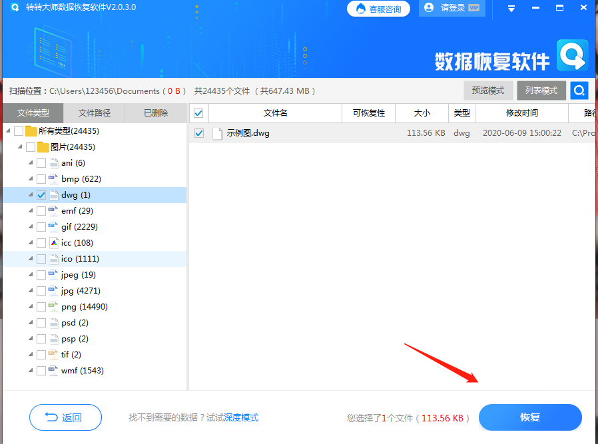Check the gif (2229) checkbox
598x444 pixels.
point(41,227)
